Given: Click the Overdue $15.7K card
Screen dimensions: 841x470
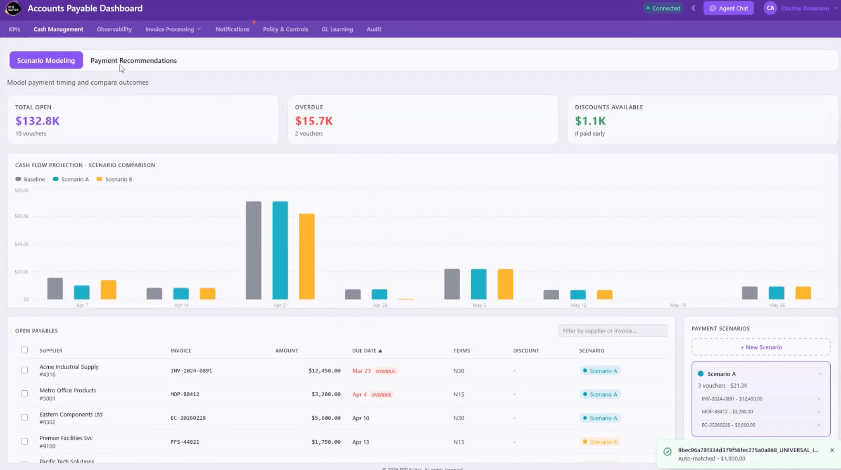Looking at the screenshot, I should [423, 120].
